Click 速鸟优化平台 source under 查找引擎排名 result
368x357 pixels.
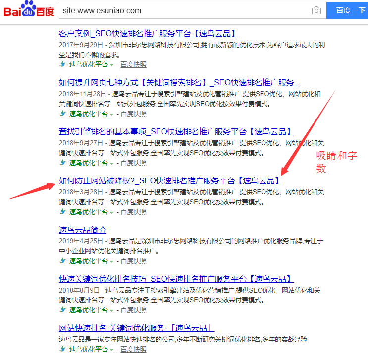(89, 163)
